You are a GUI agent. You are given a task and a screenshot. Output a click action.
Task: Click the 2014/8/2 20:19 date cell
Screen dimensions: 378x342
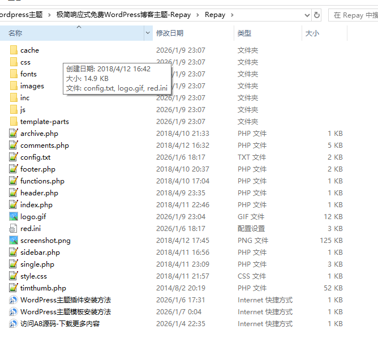(181, 288)
